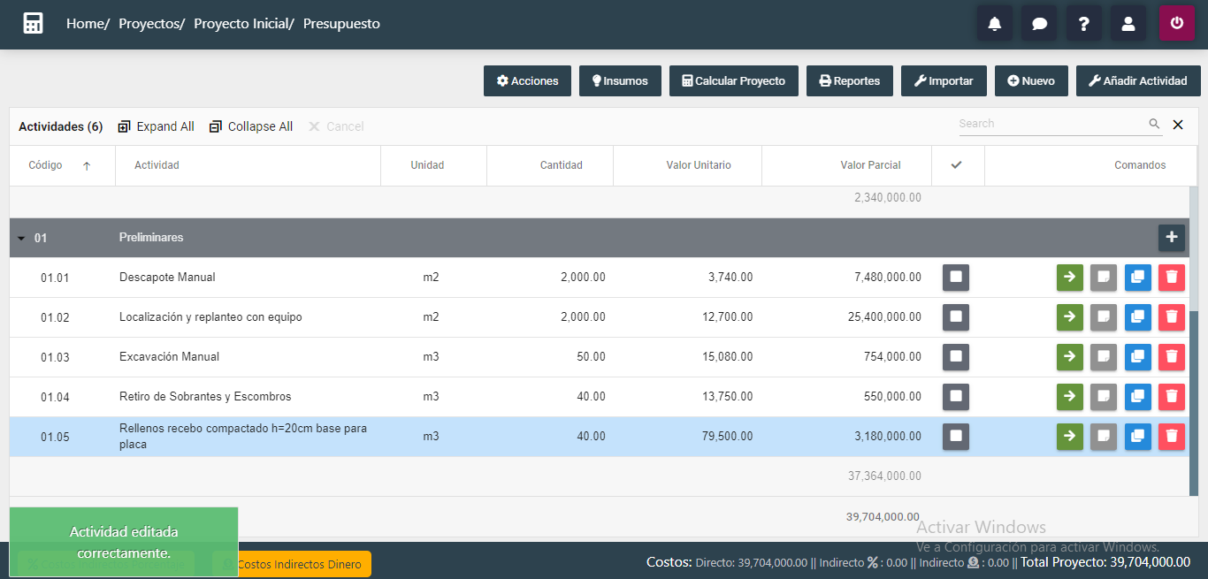Delete the Descapote Manual activity
The image size is (1208, 579).
click(x=1171, y=278)
